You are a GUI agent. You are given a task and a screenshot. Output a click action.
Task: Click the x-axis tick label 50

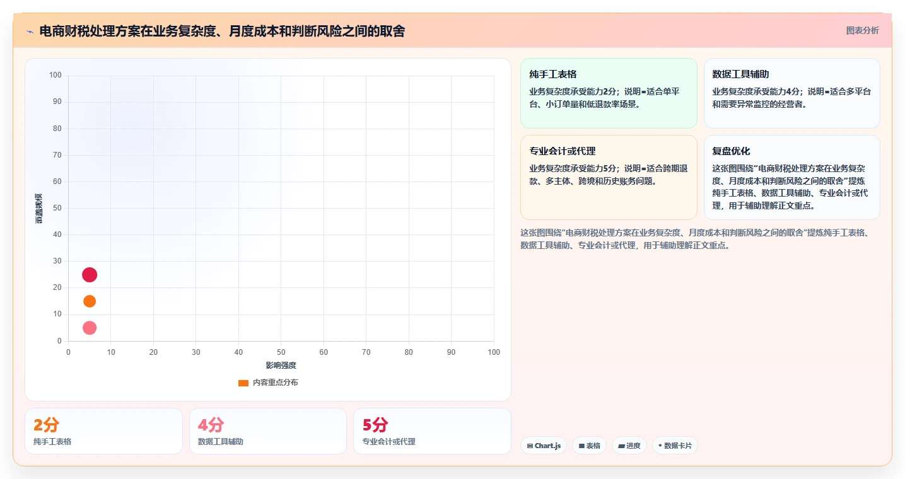[281, 352]
